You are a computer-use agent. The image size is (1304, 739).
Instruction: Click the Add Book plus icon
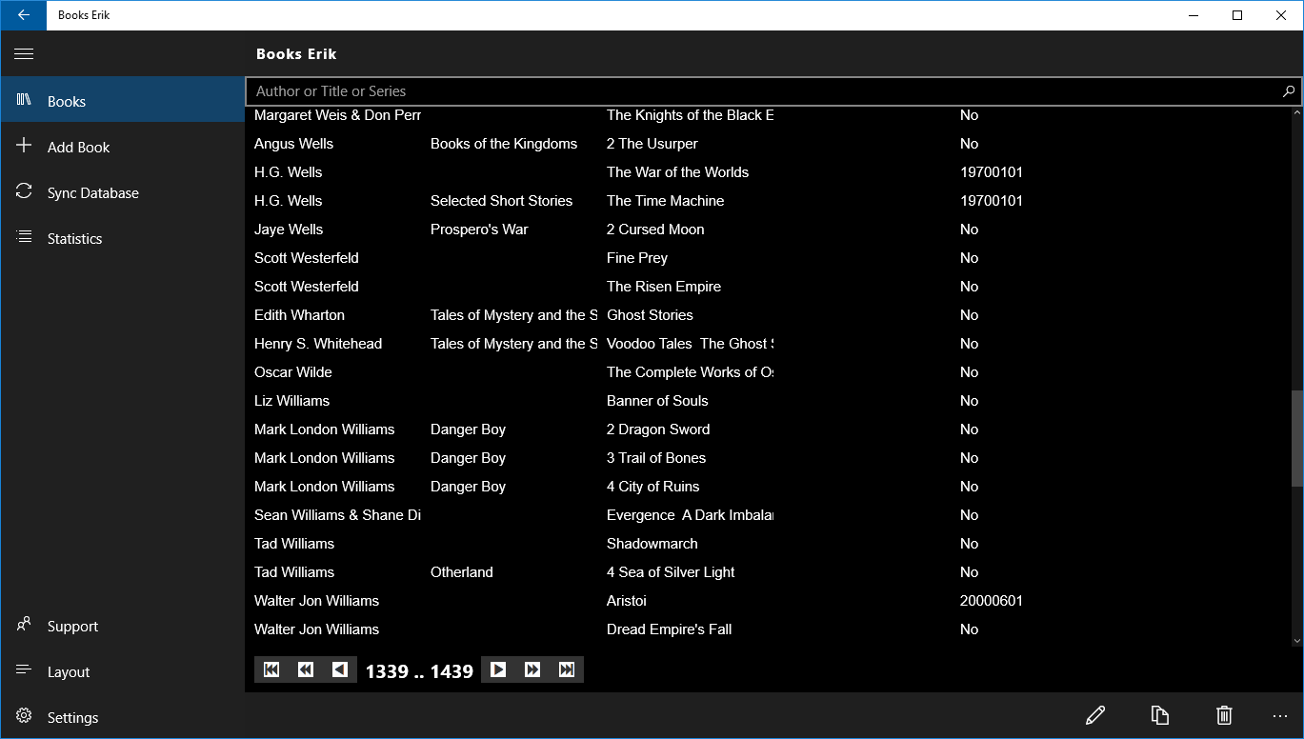[x=24, y=146]
